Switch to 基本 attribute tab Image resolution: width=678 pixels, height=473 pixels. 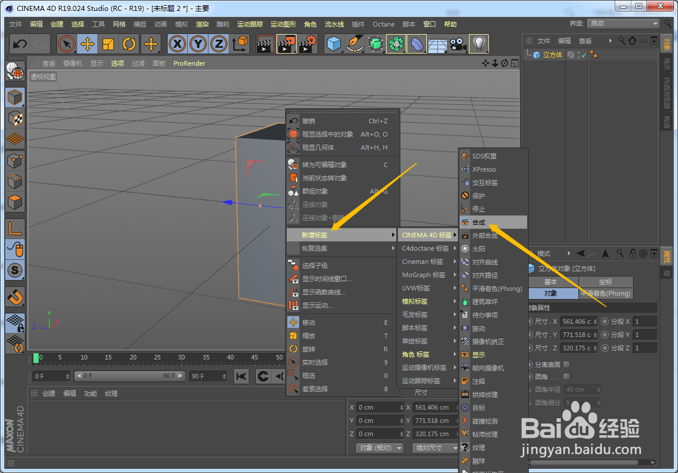pos(551,282)
